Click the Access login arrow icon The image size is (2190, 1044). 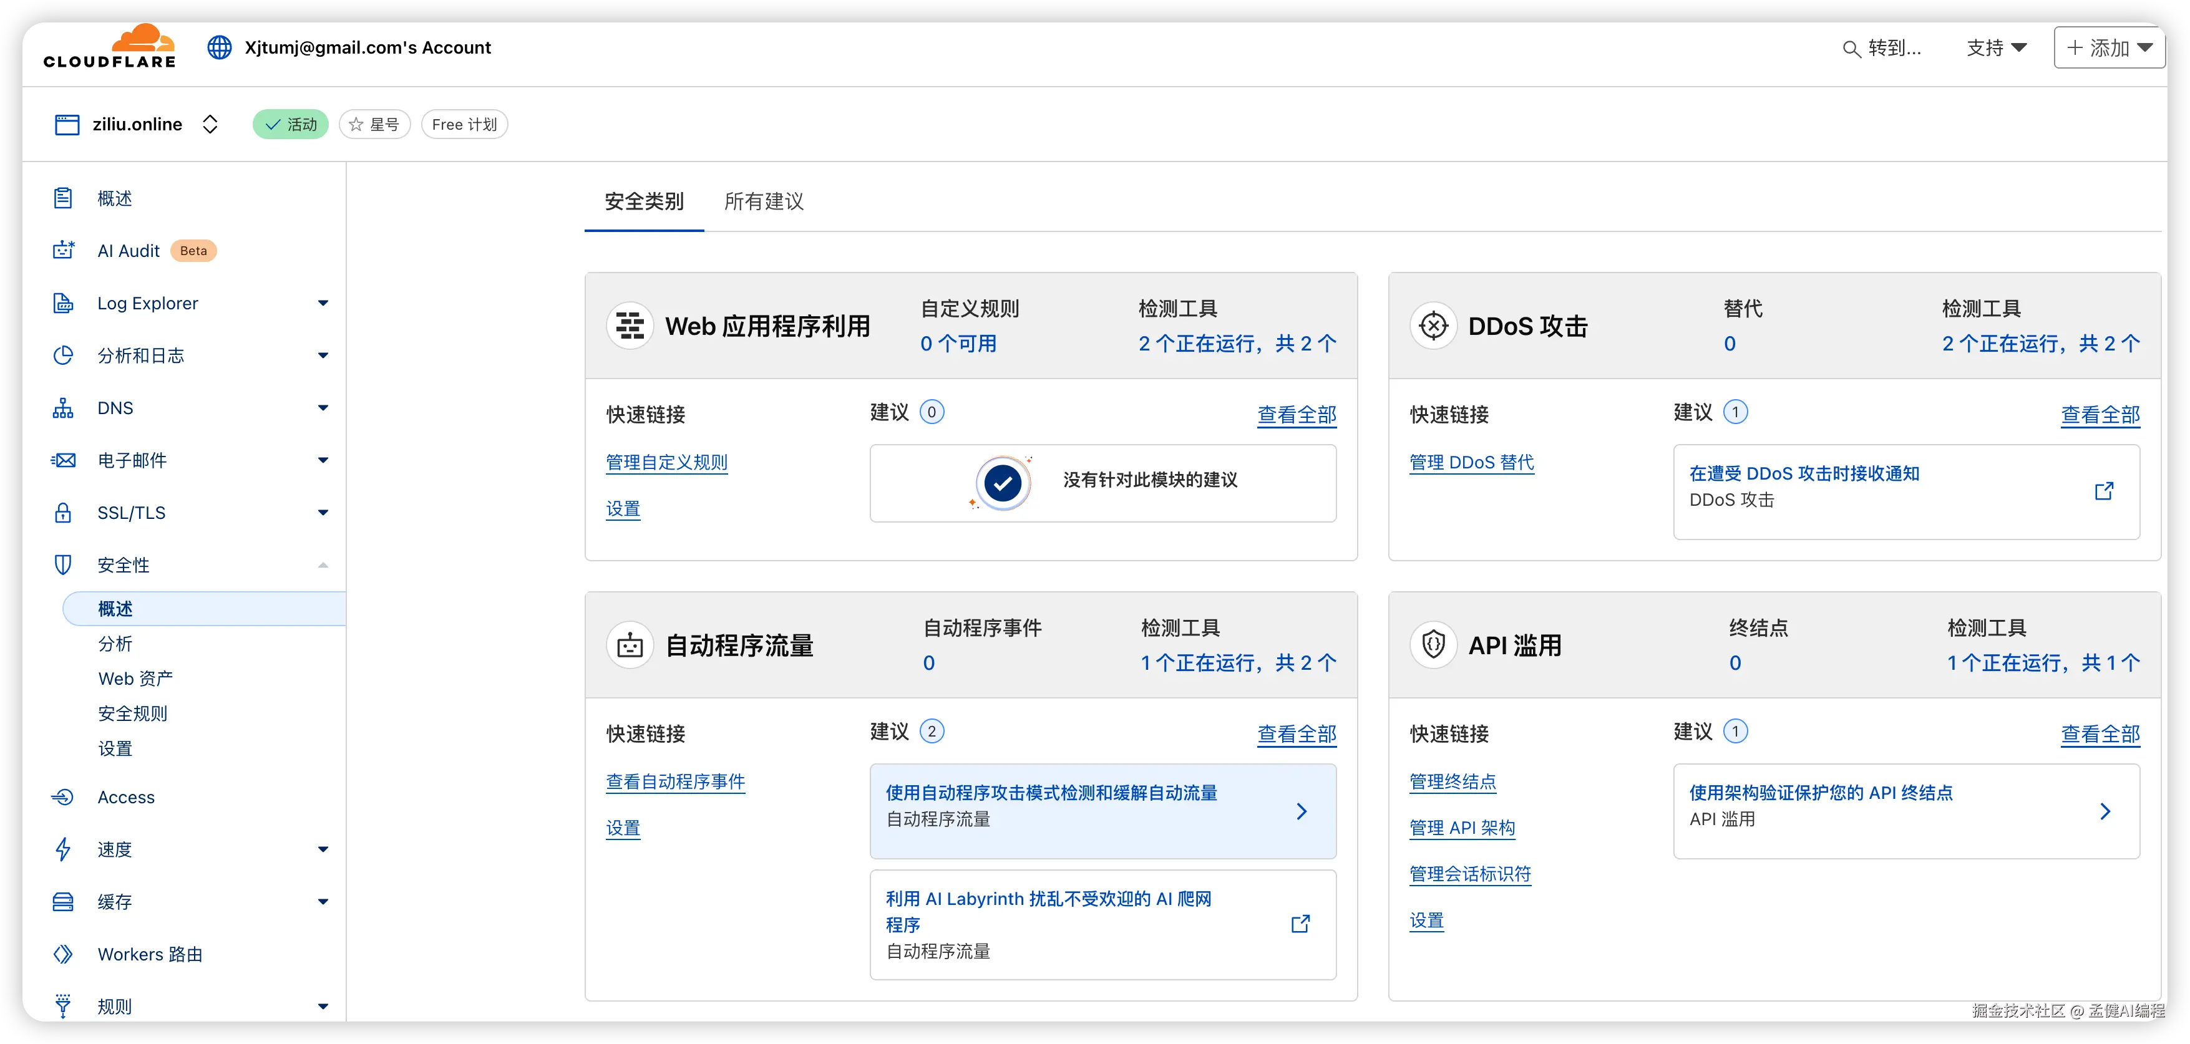(x=64, y=797)
